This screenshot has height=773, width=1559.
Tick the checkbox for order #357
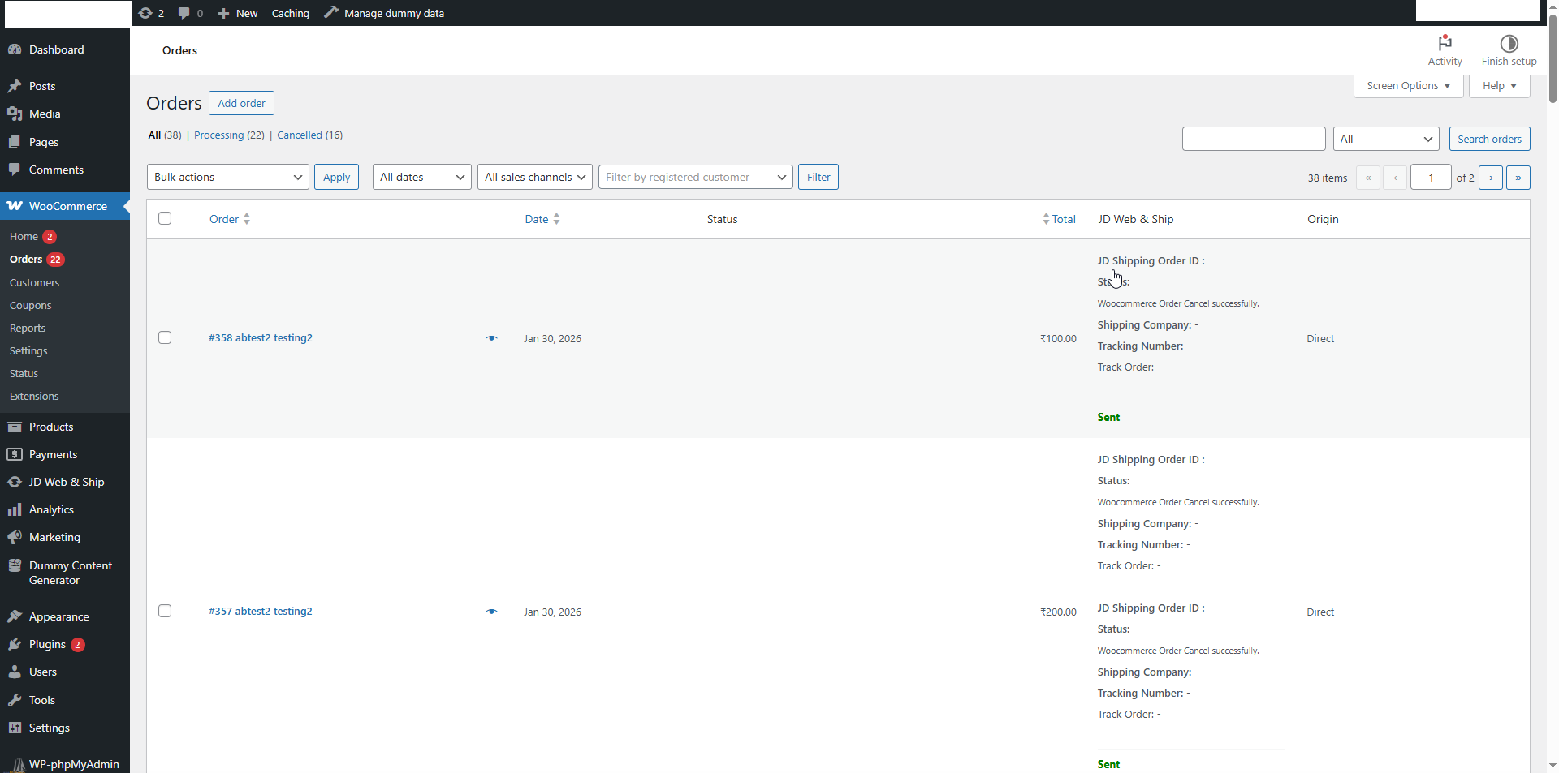click(x=165, y=611)
